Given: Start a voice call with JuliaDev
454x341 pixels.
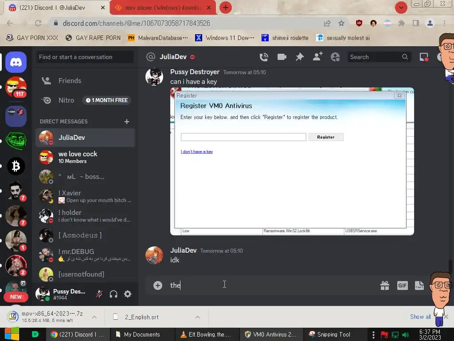Looking at the screenshot, I should (264, 57).
